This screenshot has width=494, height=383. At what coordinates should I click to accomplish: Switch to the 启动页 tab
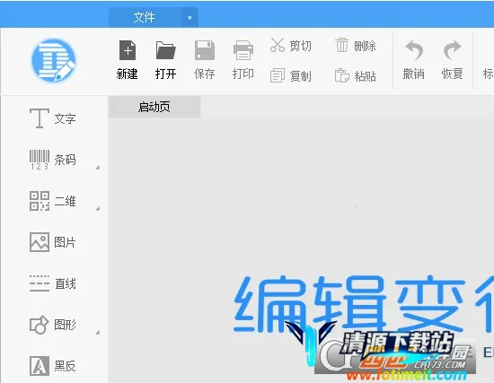click(x=154, y=107)
